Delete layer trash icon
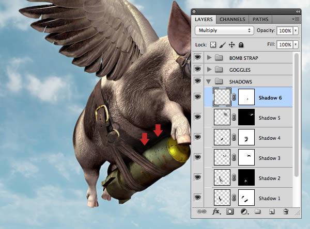 (286, 211)
